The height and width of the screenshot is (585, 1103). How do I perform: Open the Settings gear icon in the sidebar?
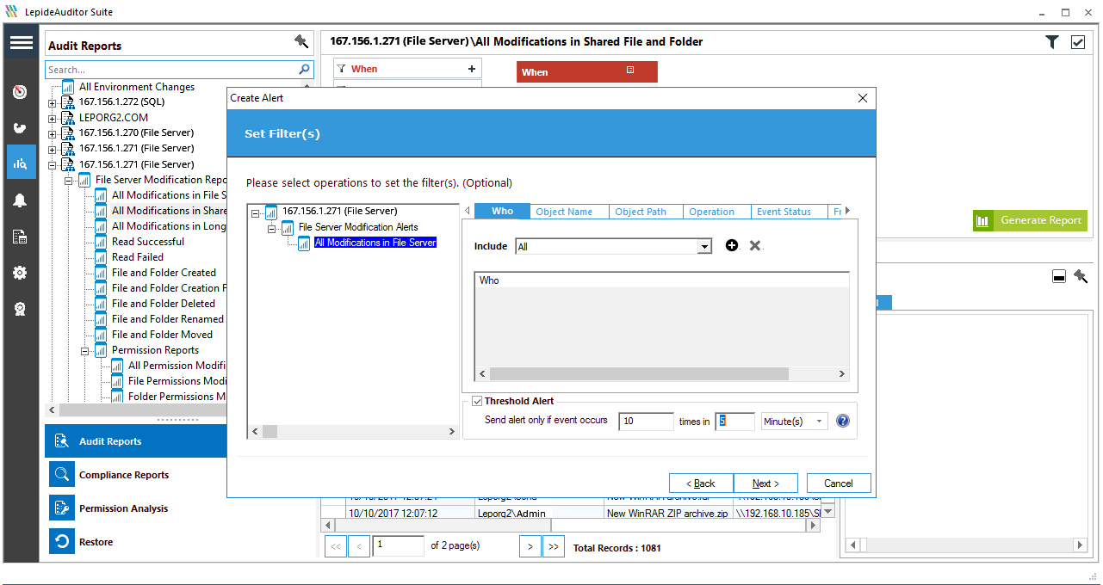pos(19,272)
